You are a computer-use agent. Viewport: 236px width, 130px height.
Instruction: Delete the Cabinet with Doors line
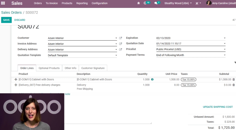[x=233, y=80]
